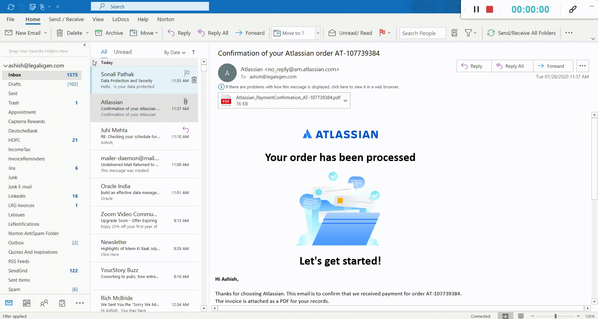Screen dimensions: 598x319
Task: Open the Send / Receive ribbon tab
Action: coord(66,19)
